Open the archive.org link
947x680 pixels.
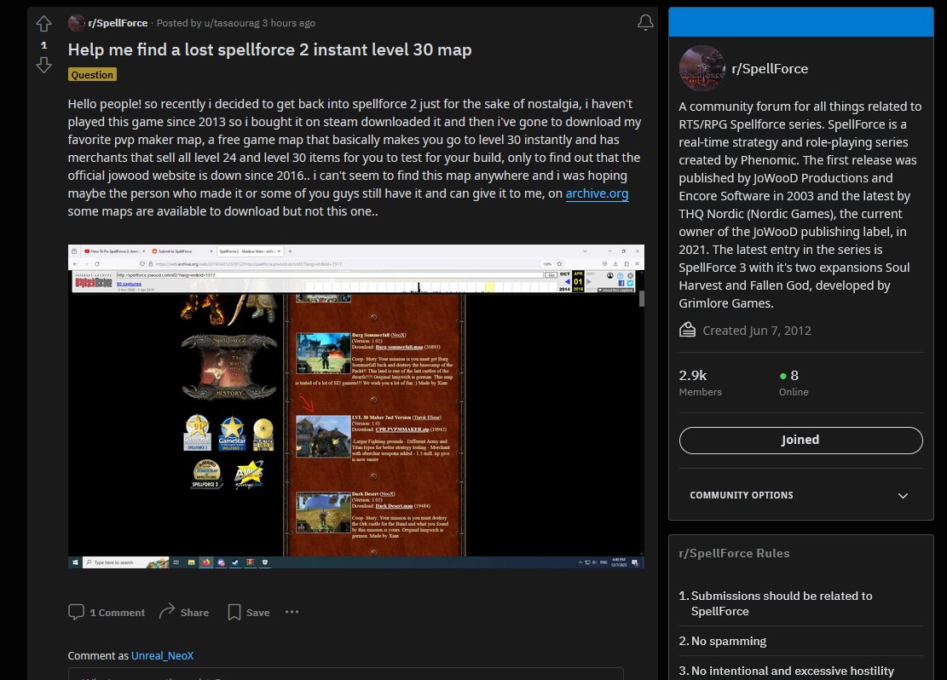pyautogui.click(x=597, y=193)
